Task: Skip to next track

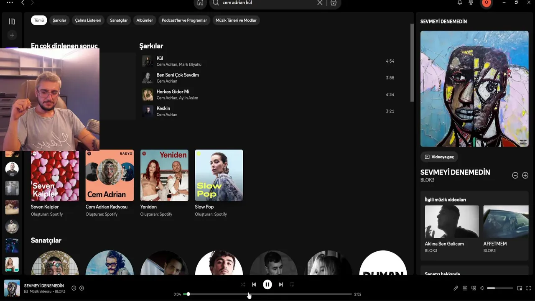Action: click(x=281, y=284)
